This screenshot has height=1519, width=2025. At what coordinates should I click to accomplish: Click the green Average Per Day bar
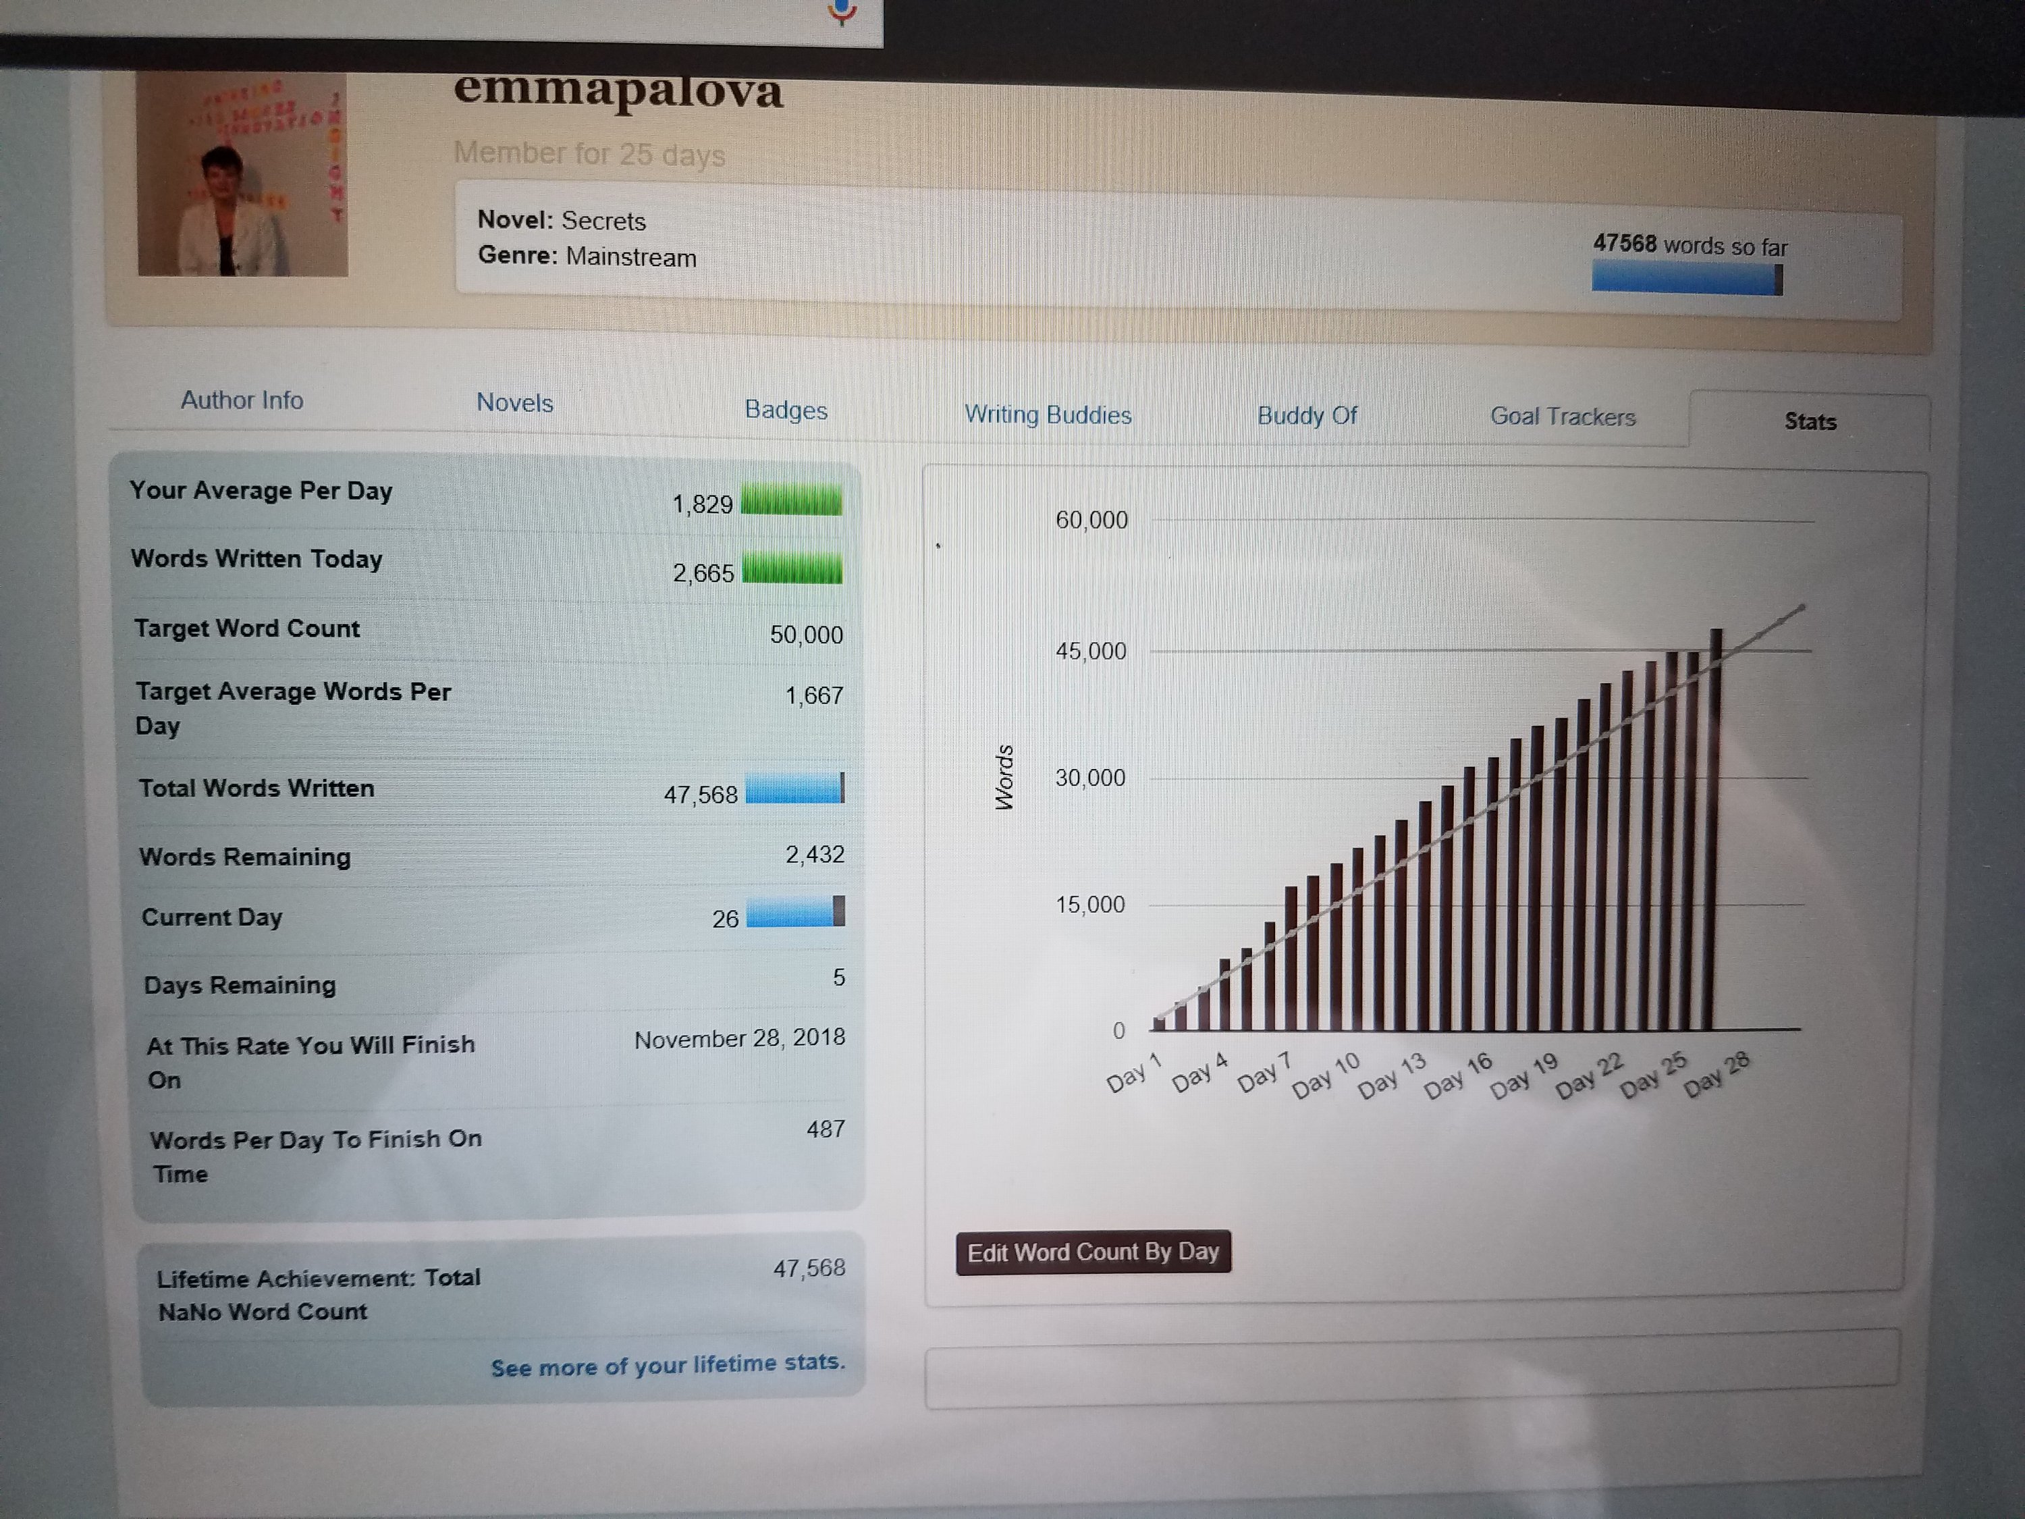point(791,502)
